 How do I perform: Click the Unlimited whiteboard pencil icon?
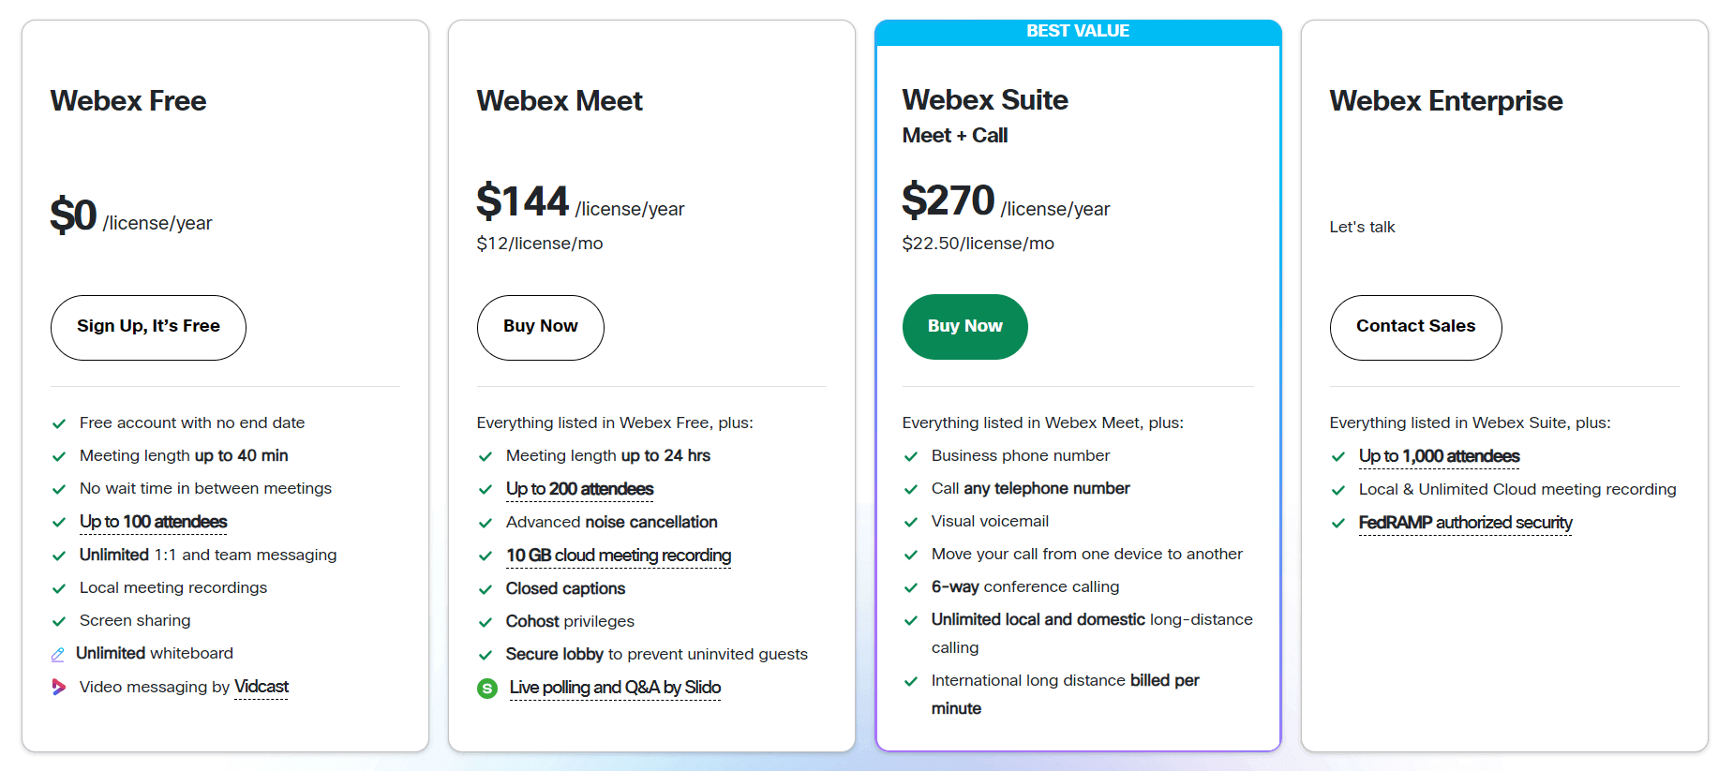(58, 654)
